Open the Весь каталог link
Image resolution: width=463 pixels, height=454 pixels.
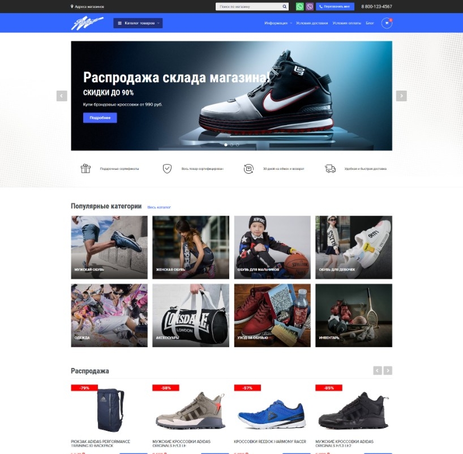click(x=159, y=207)
